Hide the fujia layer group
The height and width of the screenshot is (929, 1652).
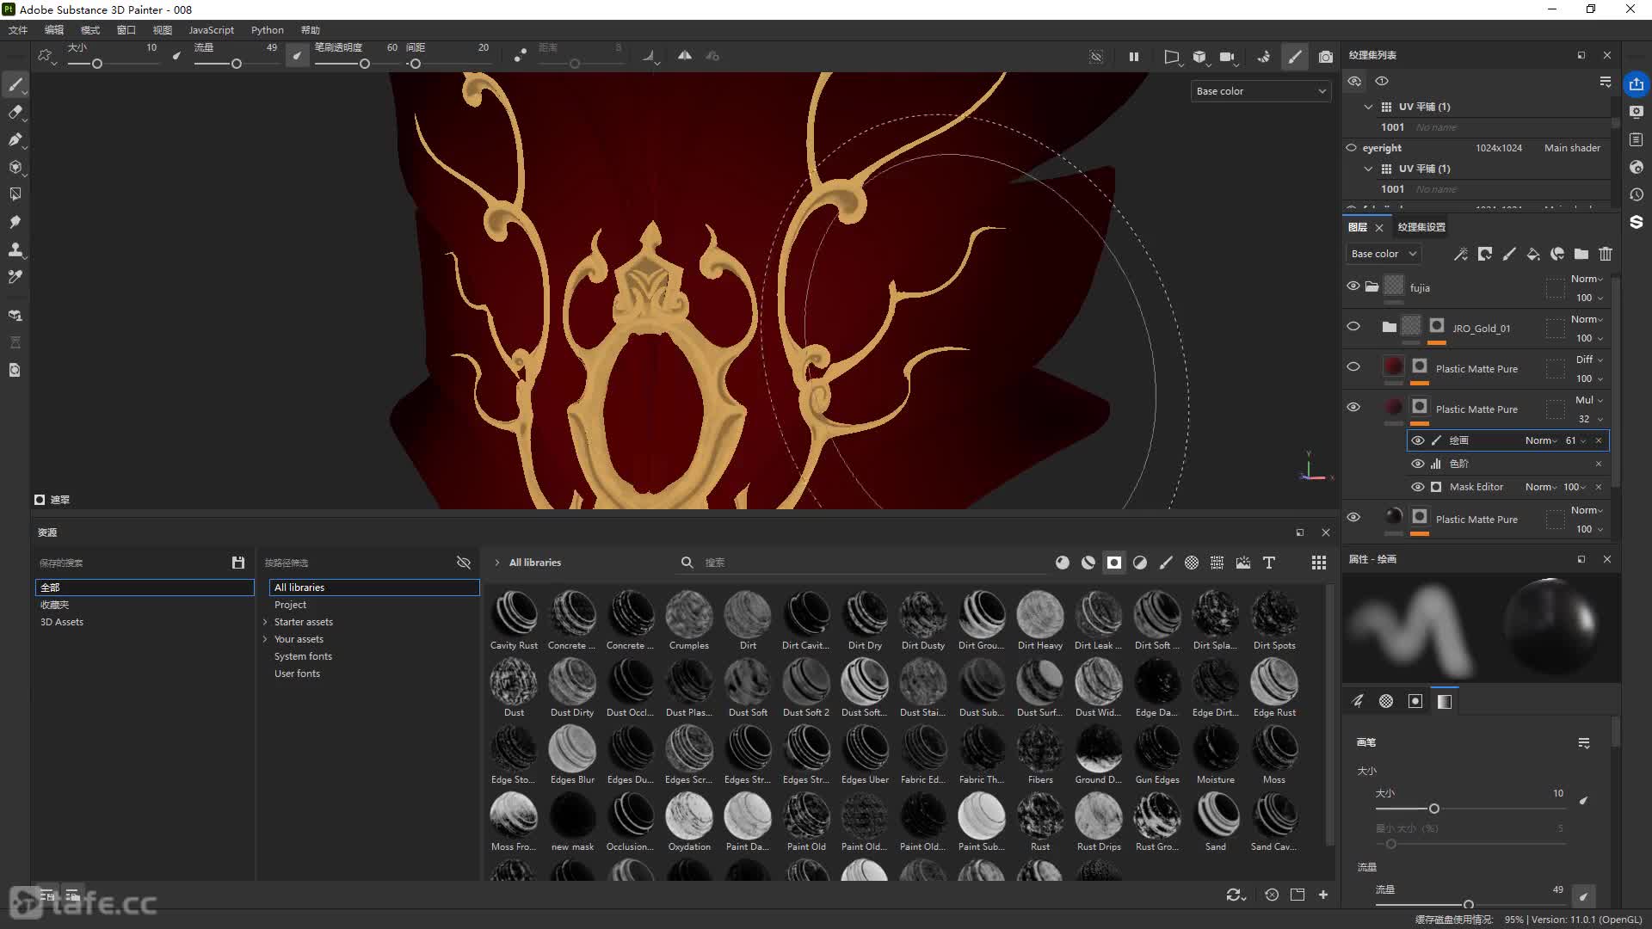1353,286
